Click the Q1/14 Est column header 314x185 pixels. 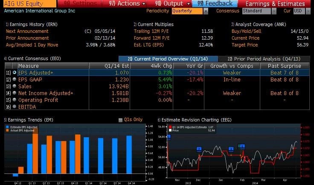pyautogui.click(x=110, y=66)
